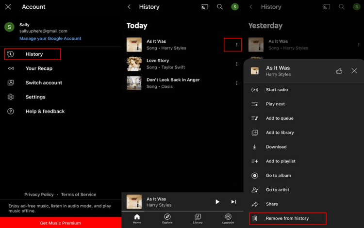The width and height of the screenshot is (364, 228).
Task: Open the Terms of Service link
Action: pos(79,195)
